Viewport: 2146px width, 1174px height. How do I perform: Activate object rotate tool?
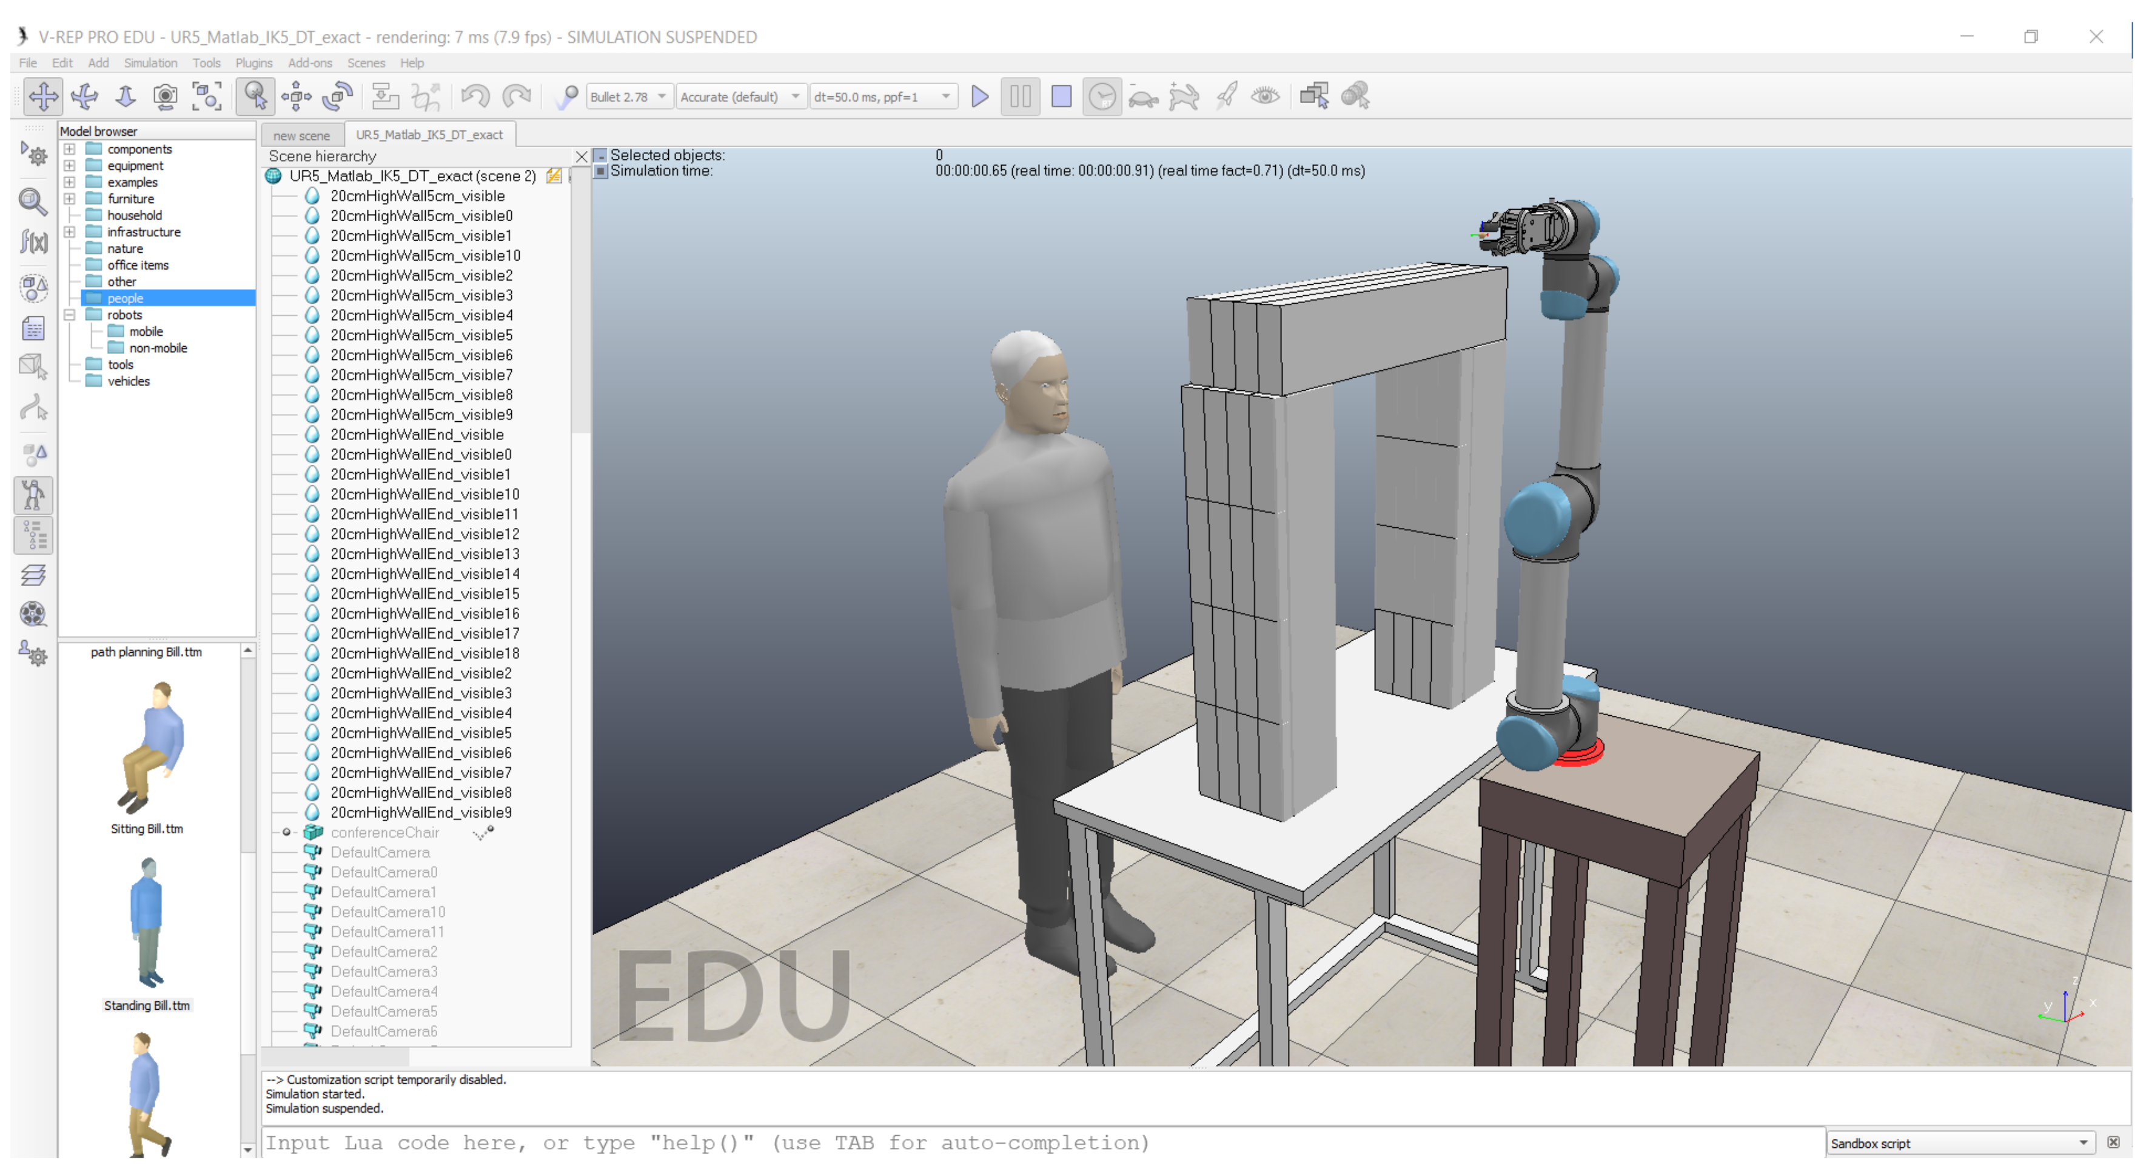coord(337,96)
